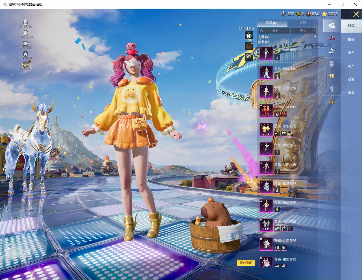Select 枪械 side menu tab
This screenshot has height=280, width=362.
pos(351,39)
